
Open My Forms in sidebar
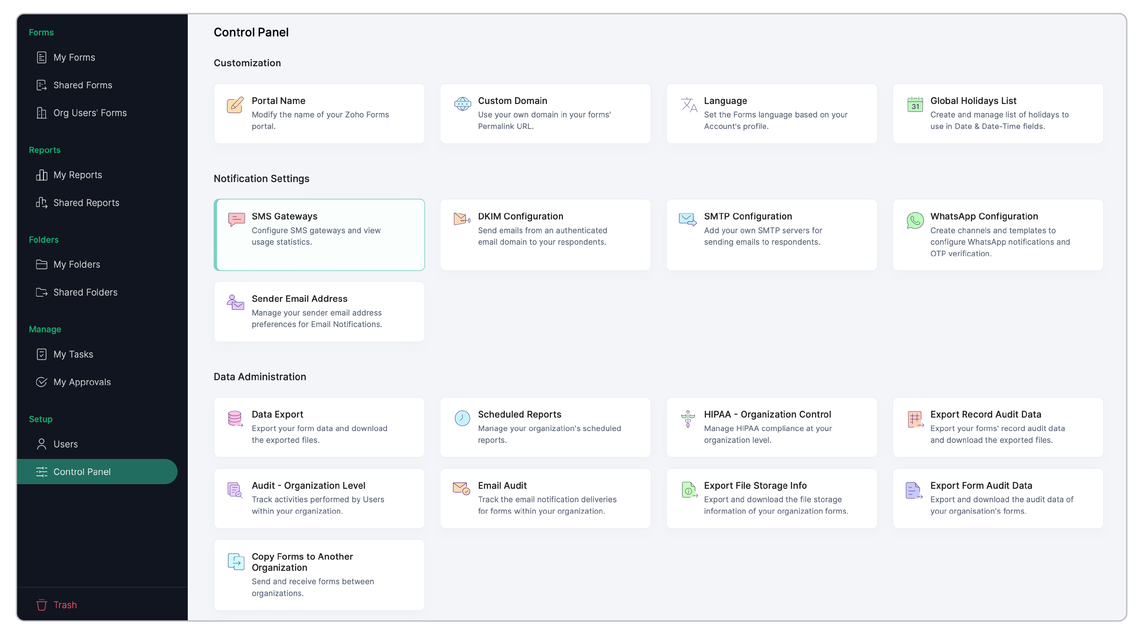coord(74,57)
